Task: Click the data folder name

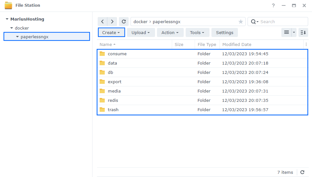Action: click(112, 63)
